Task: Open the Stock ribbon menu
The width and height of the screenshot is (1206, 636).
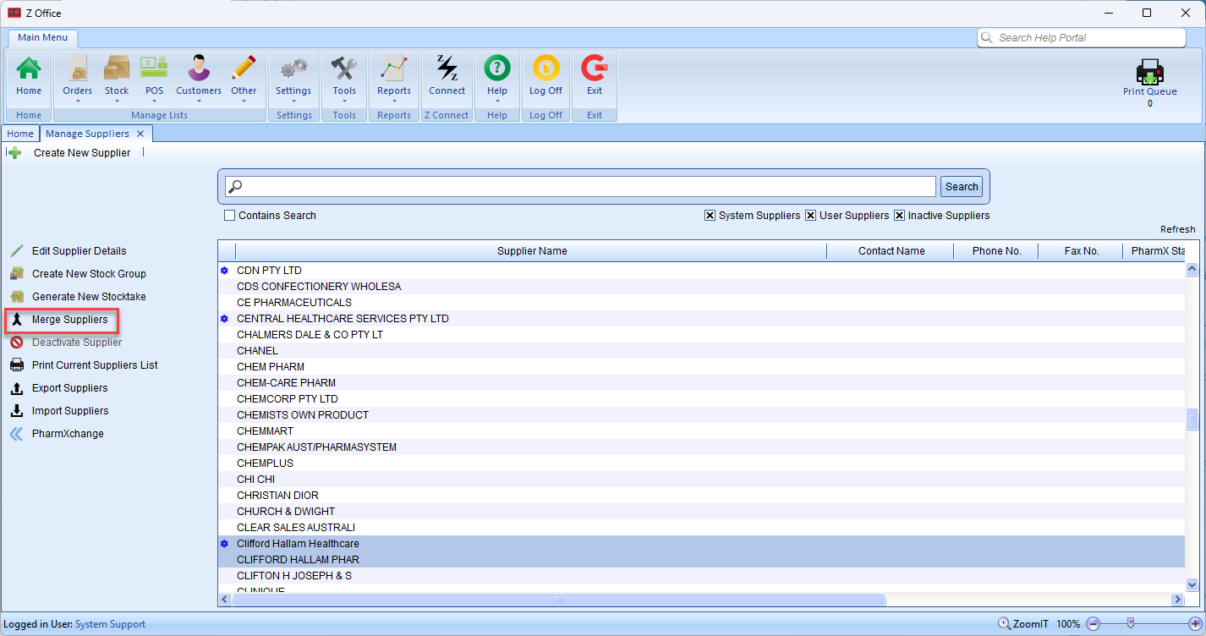Action: (x=117, y=78)
